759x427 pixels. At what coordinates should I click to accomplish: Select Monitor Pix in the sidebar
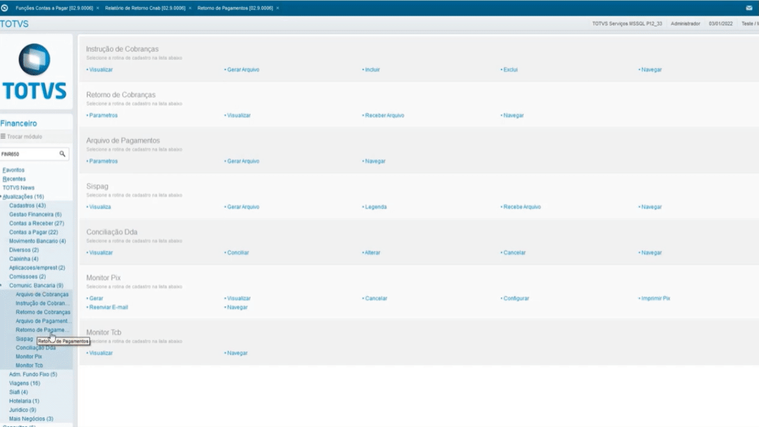(28, 357)
